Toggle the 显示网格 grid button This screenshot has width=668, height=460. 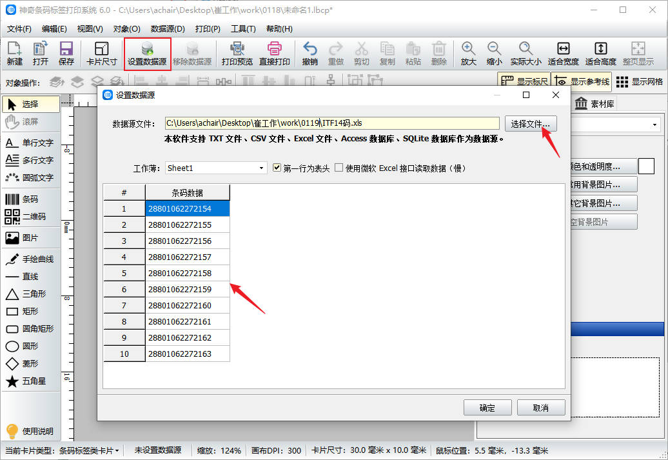point(640,81)
